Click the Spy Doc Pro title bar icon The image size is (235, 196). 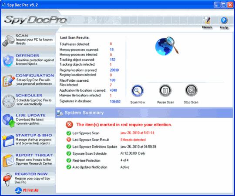4,5
